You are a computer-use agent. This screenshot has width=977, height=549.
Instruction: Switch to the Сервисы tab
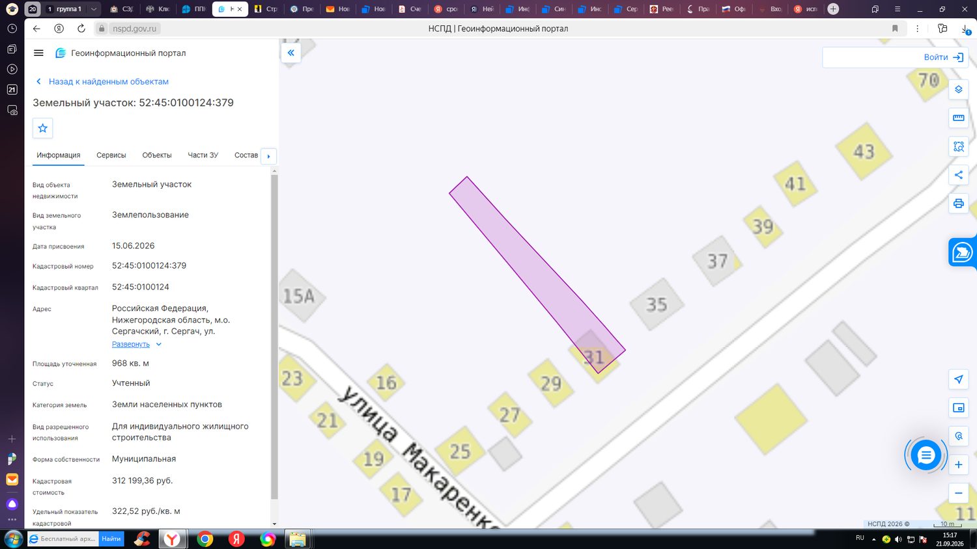coord(111,155)
